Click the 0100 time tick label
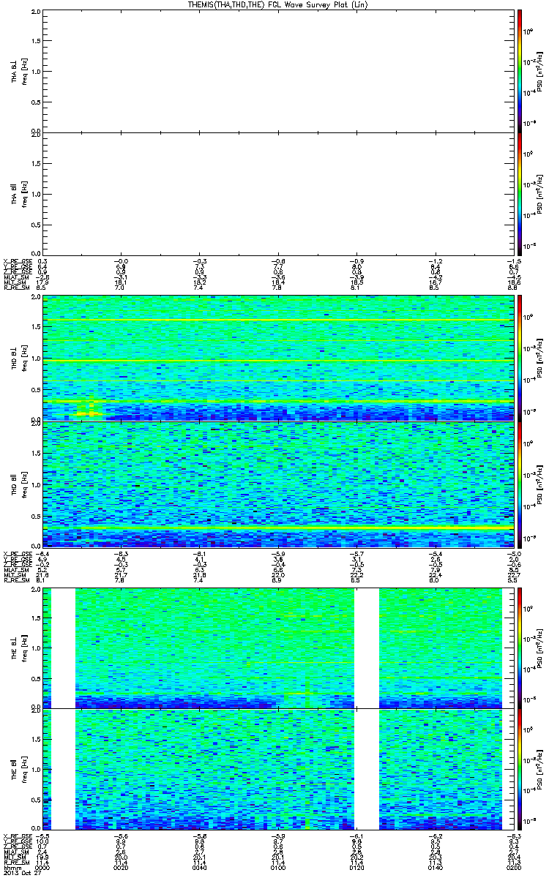 278,868
